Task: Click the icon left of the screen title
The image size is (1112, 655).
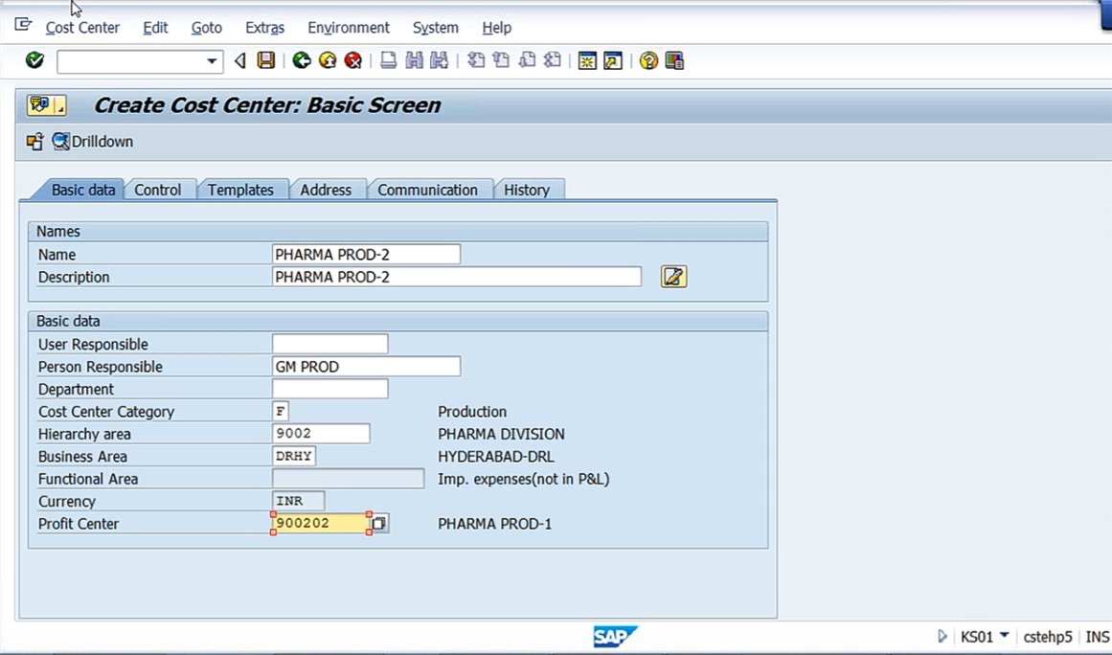Action: [46, 105]
